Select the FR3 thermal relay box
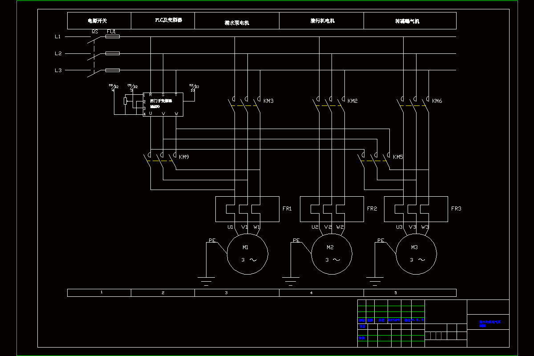Screen dimensions: 534x356 pyautogui.click(x=416, y=209)
